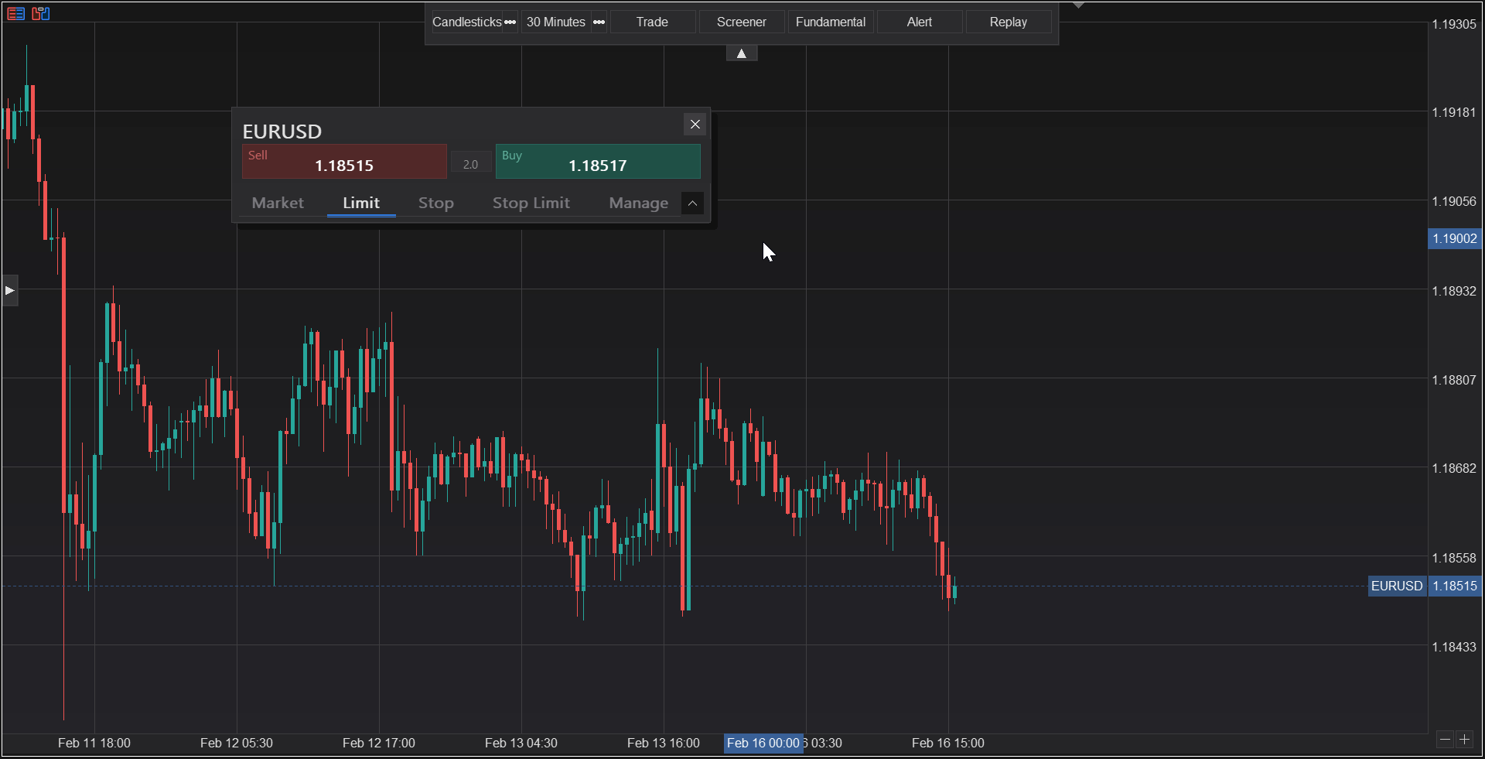Open the Candlesticks chart type dropdown
The height and width of the screenshot is (759, 1485).
[469, 22]
